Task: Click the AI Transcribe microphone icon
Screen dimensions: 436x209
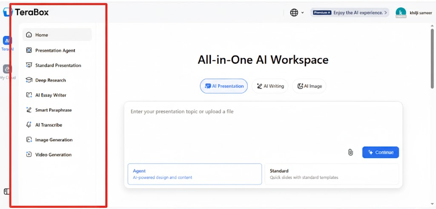Action: (x=29, y=125)
